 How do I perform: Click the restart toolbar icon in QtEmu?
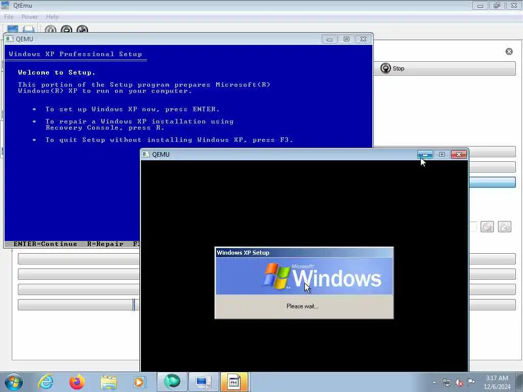pyautogui.click(x=82, y=30)
